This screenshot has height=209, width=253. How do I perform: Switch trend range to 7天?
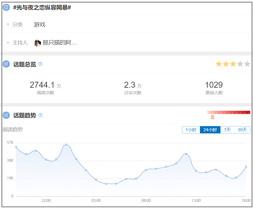pos(227,130)
